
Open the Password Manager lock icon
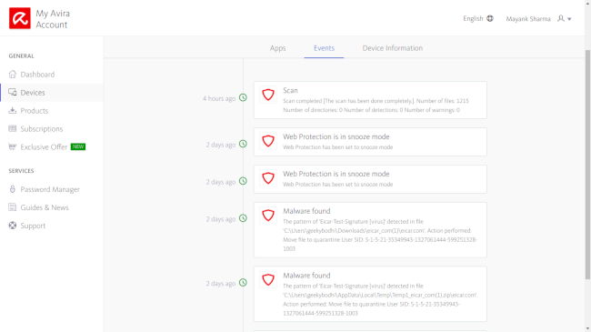(x=13, y=189)
